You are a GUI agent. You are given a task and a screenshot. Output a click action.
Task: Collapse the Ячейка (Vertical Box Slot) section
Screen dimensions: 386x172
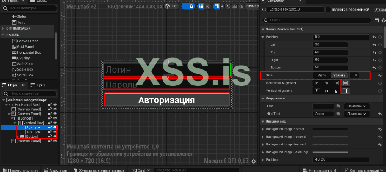(x=262, y=30)
